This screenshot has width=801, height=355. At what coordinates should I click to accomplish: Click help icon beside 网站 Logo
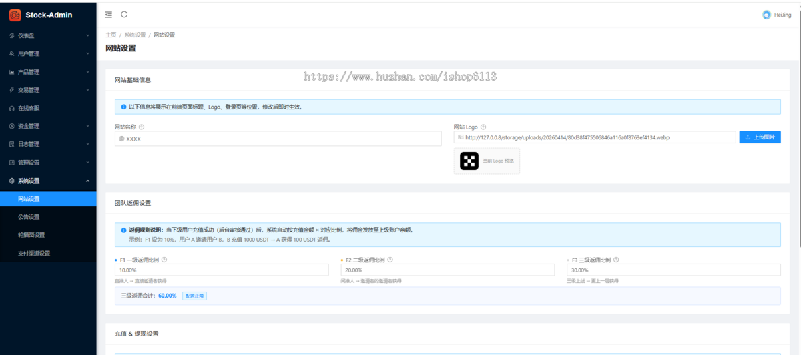483,127
